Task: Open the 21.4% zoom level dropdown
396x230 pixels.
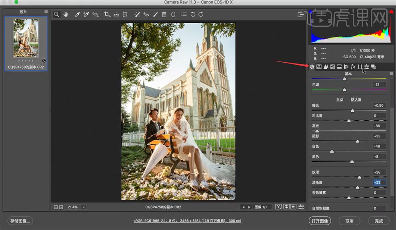Action: click(84, 207)
